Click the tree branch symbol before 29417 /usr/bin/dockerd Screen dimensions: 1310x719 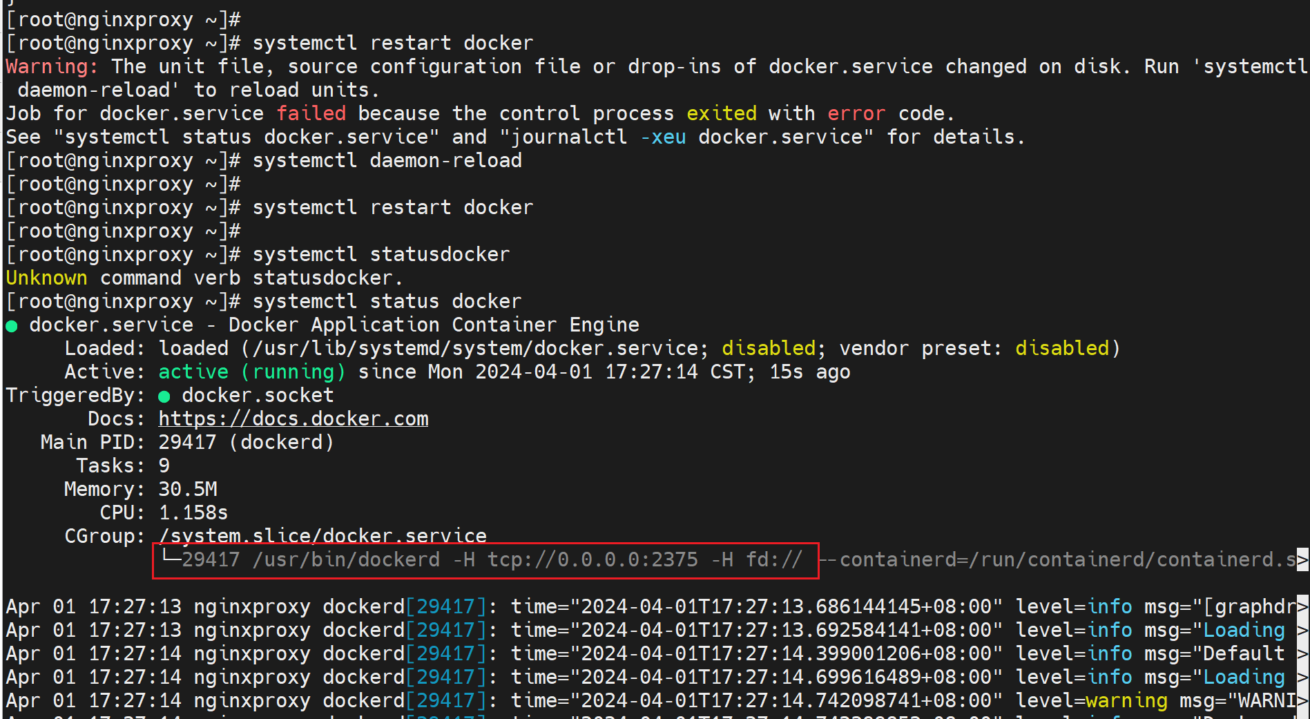(170, 557)
